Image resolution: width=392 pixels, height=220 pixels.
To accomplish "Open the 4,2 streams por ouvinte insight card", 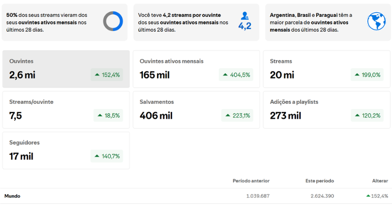I will 196,22.
